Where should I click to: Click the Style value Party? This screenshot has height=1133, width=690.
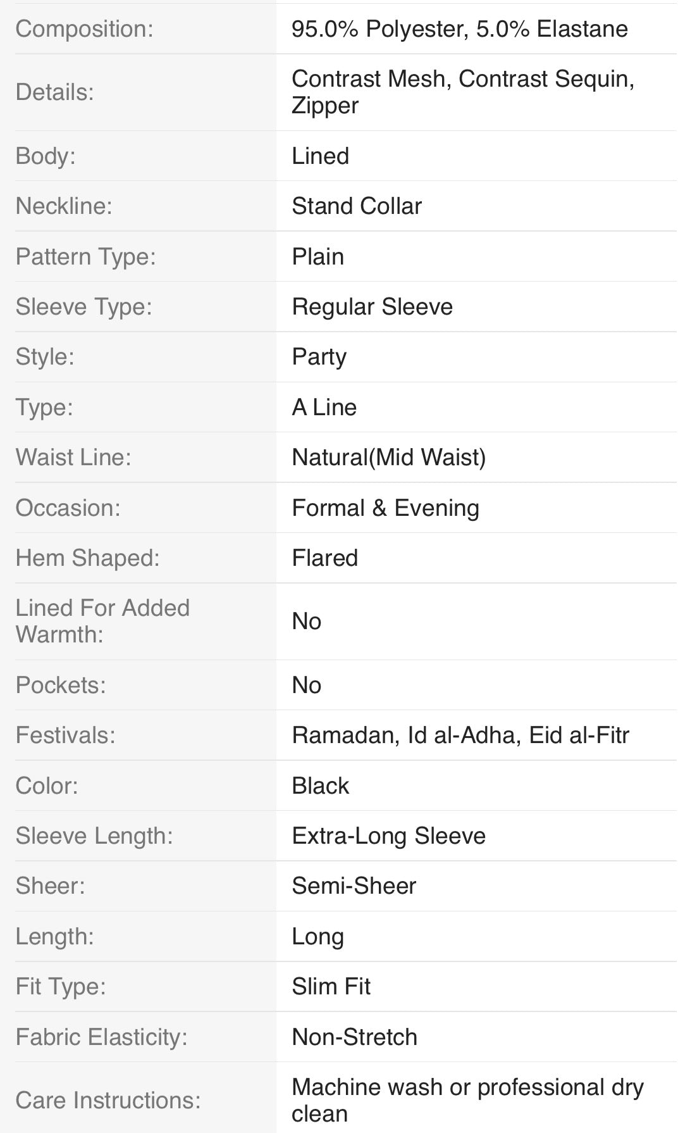pos(319,357)
